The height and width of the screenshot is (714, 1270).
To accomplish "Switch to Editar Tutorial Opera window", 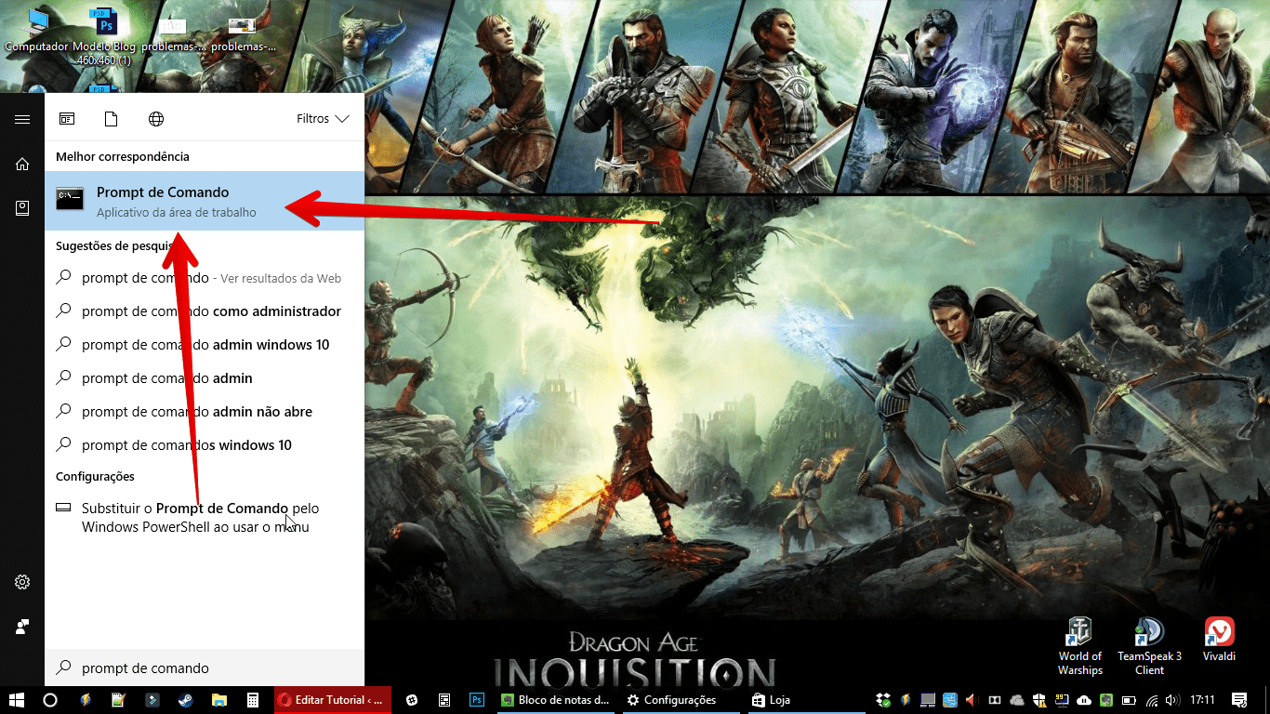I will 333,700.
